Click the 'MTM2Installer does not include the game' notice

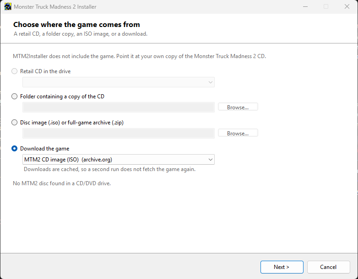point(139,56)
